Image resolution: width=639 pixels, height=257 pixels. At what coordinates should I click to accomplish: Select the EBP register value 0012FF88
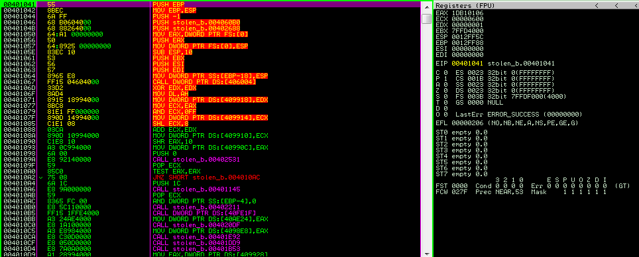[468, 43]
